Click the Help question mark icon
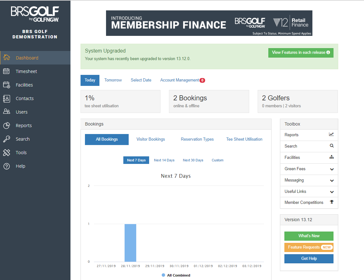364x280 pixels. 7,166
